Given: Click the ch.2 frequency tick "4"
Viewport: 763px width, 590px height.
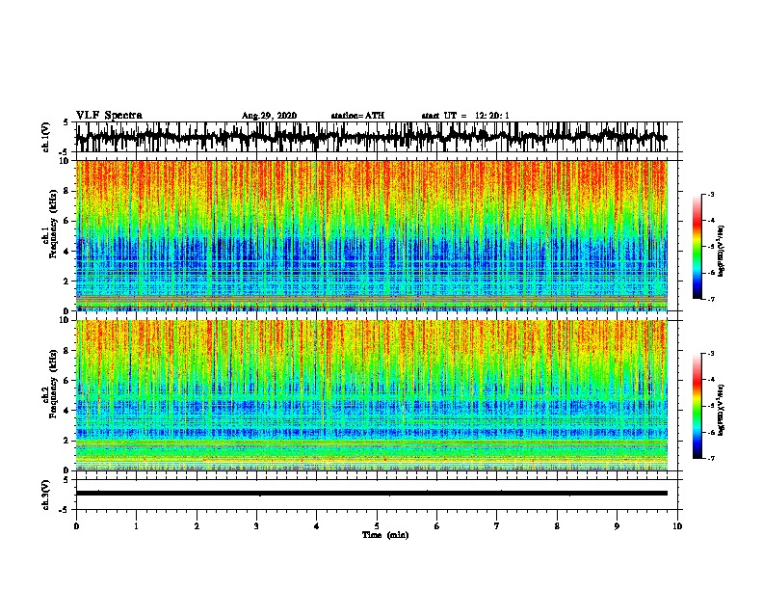Looking at the screenshot, I should [x=66, y=411].
